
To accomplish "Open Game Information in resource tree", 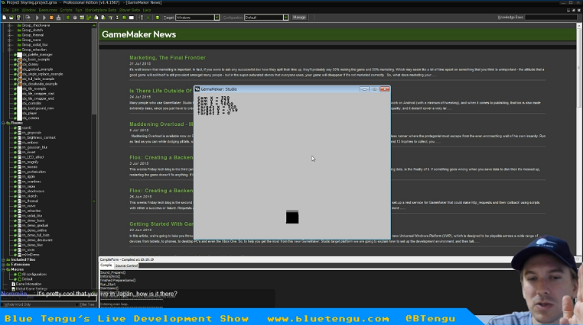I will (28, 284).
